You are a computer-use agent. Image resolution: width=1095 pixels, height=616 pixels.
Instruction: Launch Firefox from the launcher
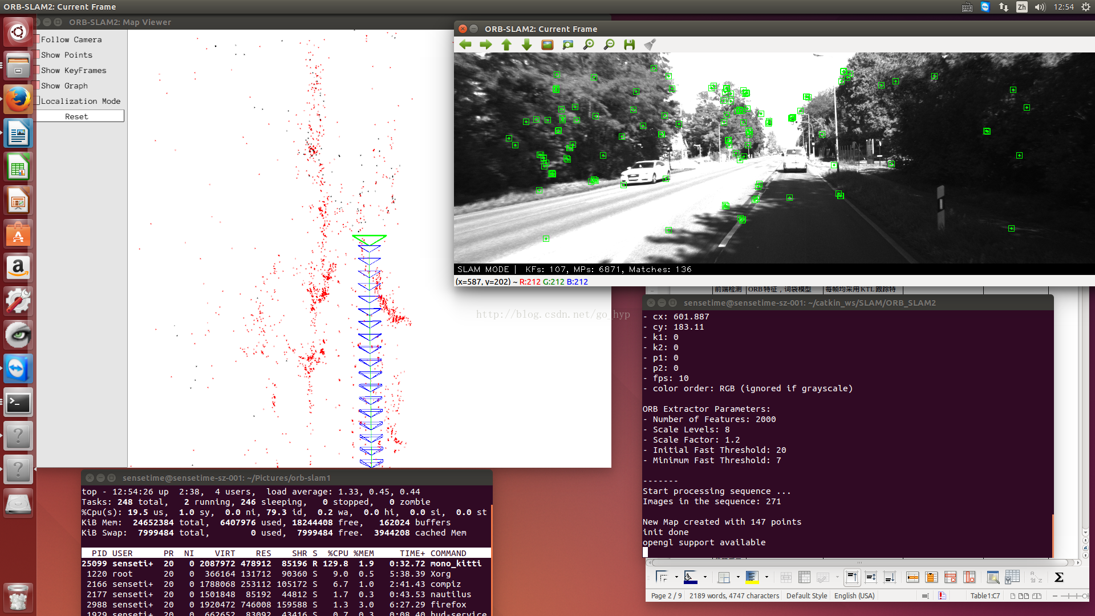coord(18,99)
